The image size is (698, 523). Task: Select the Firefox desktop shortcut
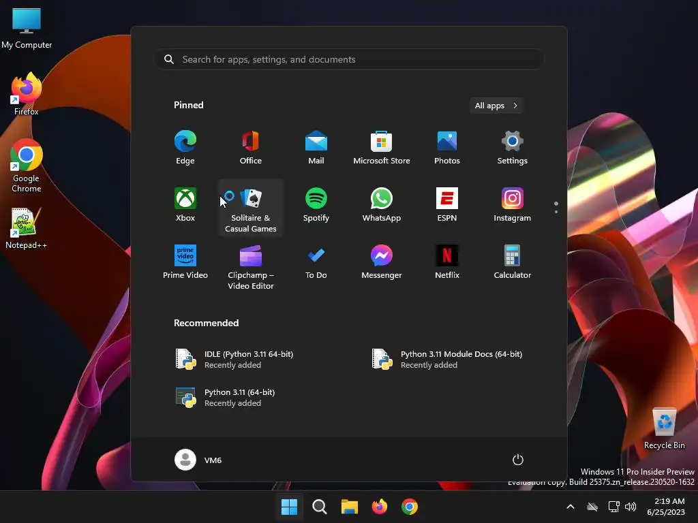(x=27, y=94)
